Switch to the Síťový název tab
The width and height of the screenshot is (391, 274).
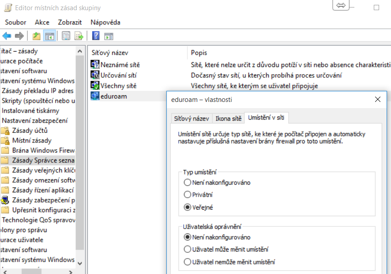click(192, 118)
